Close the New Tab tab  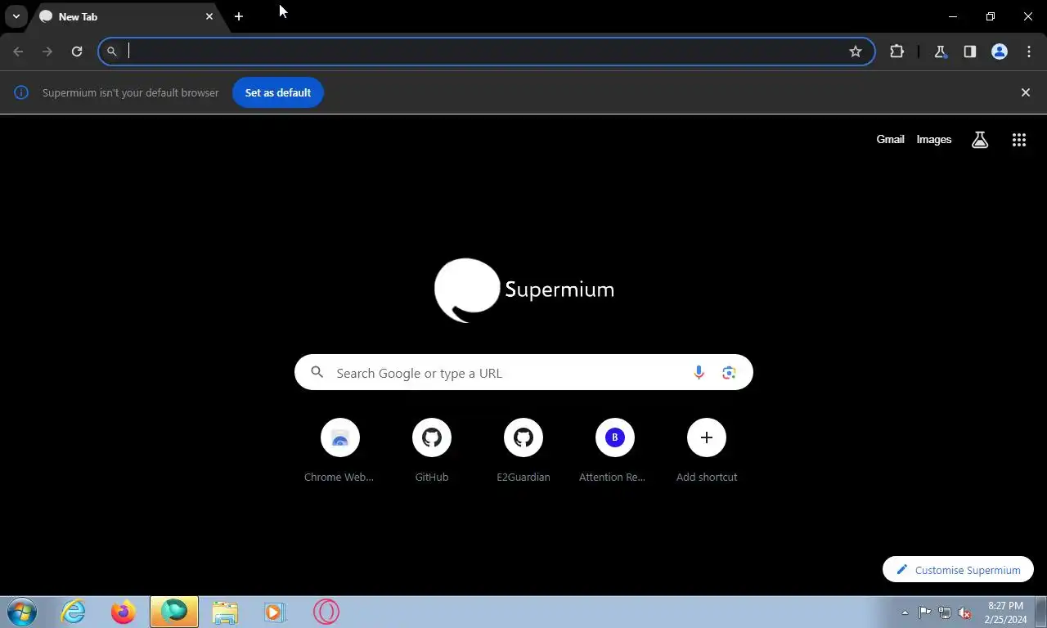[209, 16]
